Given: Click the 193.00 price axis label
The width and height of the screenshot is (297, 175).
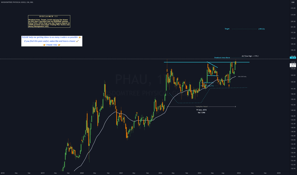Looking at the screenshot, I should (293, 38).
